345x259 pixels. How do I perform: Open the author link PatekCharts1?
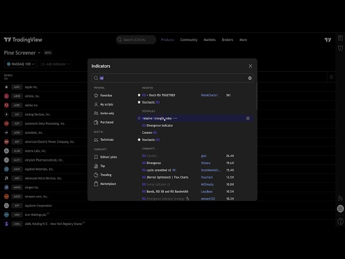pyautogui.click(x=209, y=95)
